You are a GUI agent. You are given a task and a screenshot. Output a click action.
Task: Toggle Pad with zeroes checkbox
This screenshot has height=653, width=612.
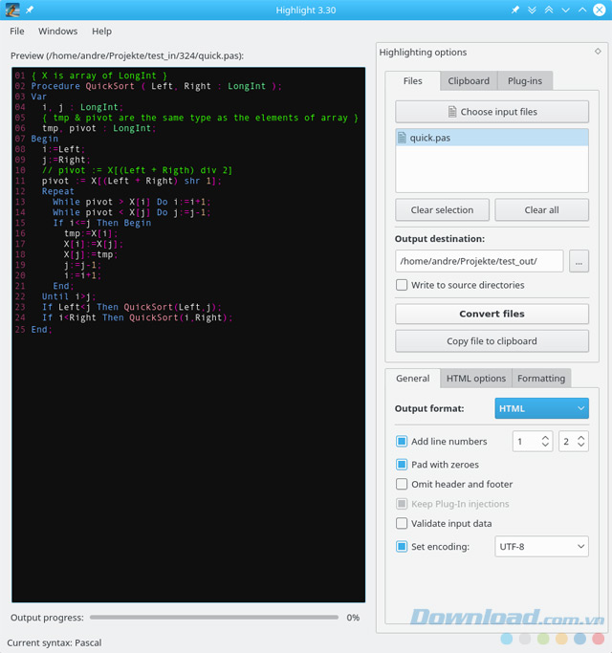tap(402, 464)
